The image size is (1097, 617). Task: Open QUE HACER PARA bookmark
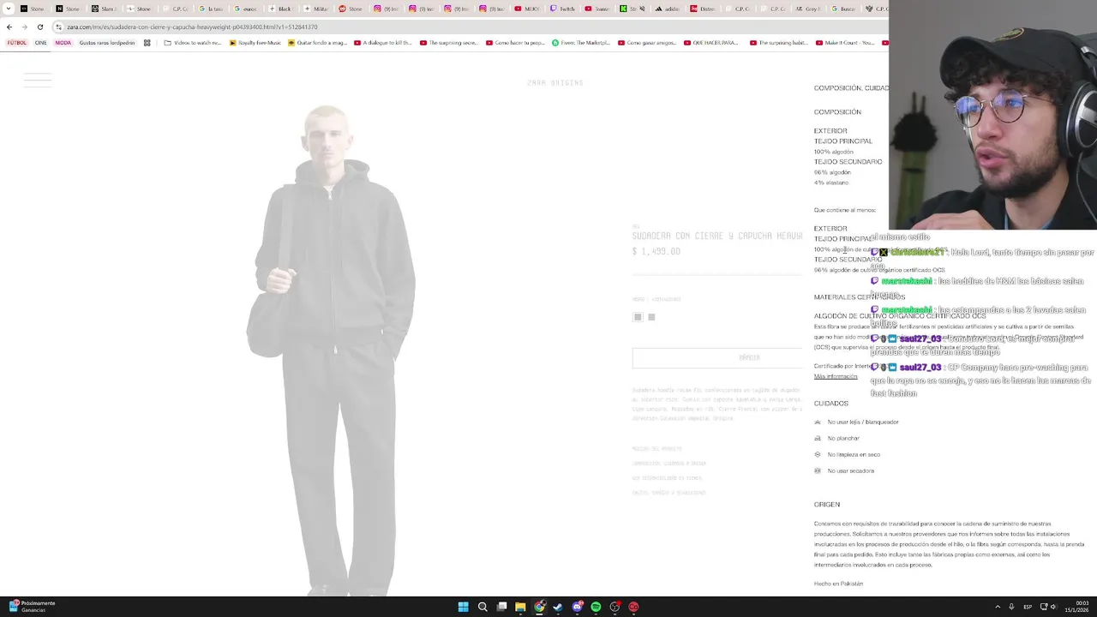[711, 43]
